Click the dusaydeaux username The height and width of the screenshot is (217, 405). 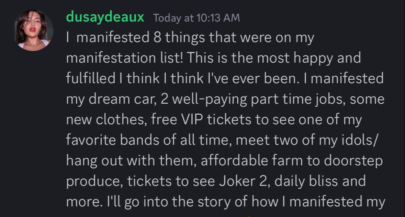[105, 17]
